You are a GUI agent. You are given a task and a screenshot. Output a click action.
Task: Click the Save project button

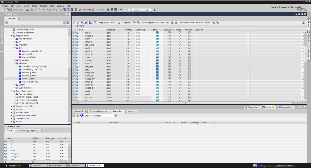tap(16, 10)
